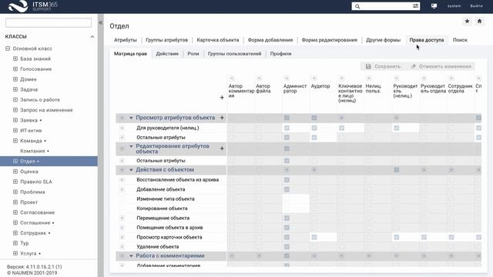Viewport: 493px width, 277px height.
Task: Collapse the Классы section chevron
Action: (92, 37)
